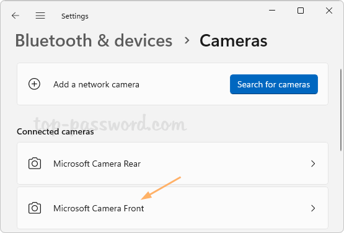This screenshot has width=344, height=233.
Task: Navigate to Bluetooth & devices breadcrumb
Action: click(94, 40)
